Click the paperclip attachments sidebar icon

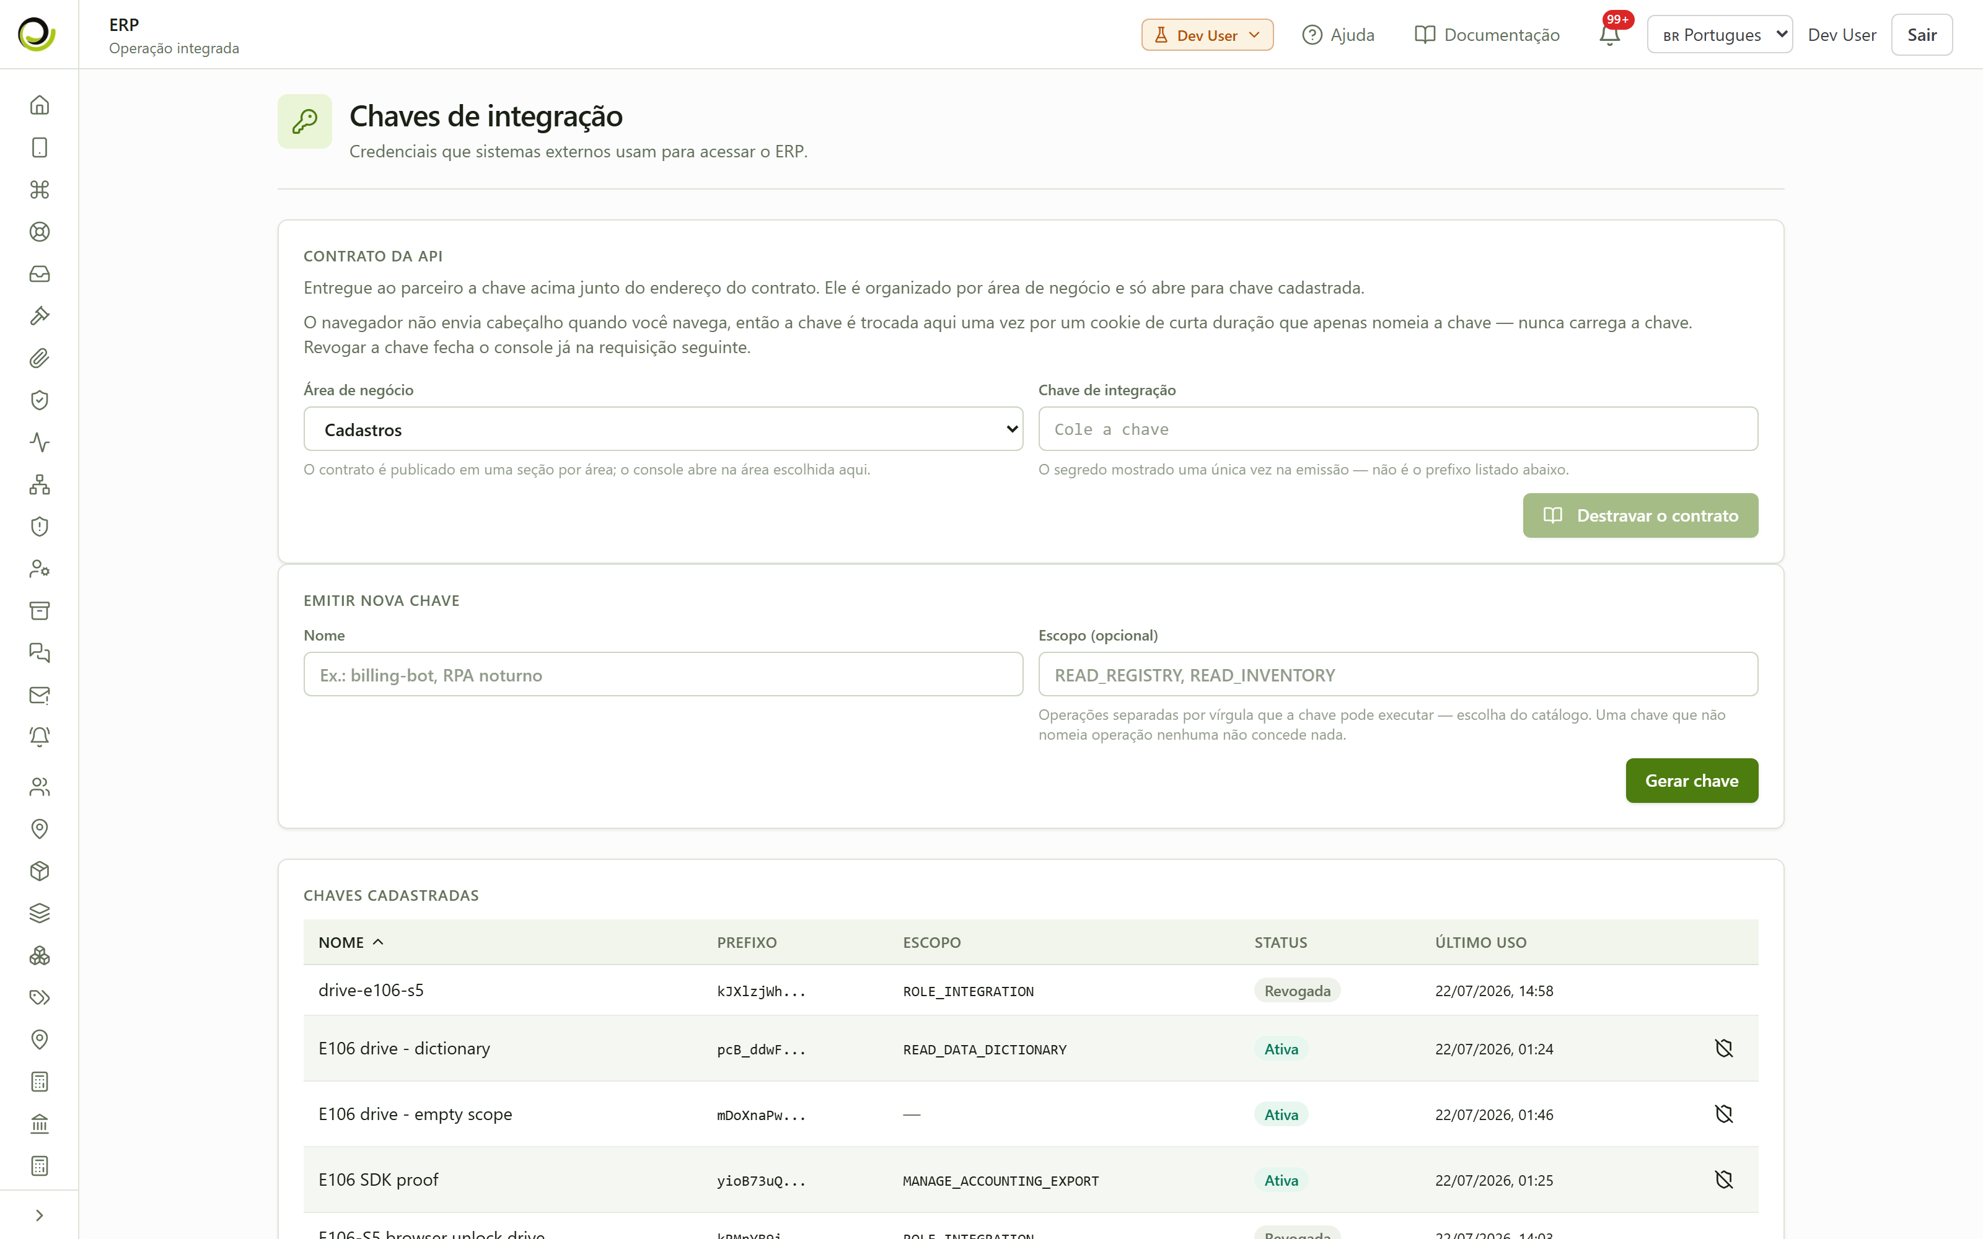pos(39,358)
